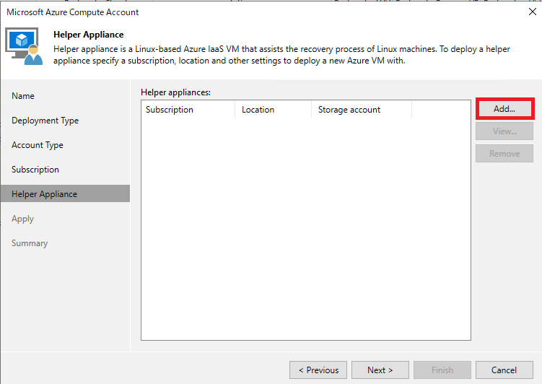Viewport: 542px width, 384px height.
Task: Click the 'Helper appliances:' label
Action: [x=175, y=92]
